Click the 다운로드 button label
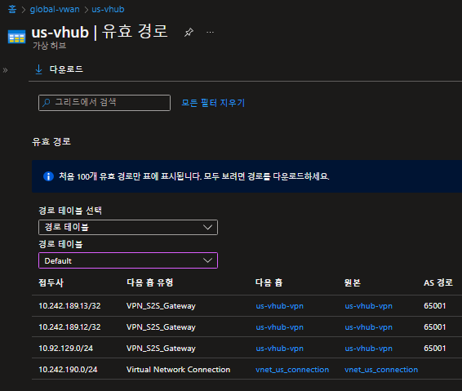 [x=66, y=69]
